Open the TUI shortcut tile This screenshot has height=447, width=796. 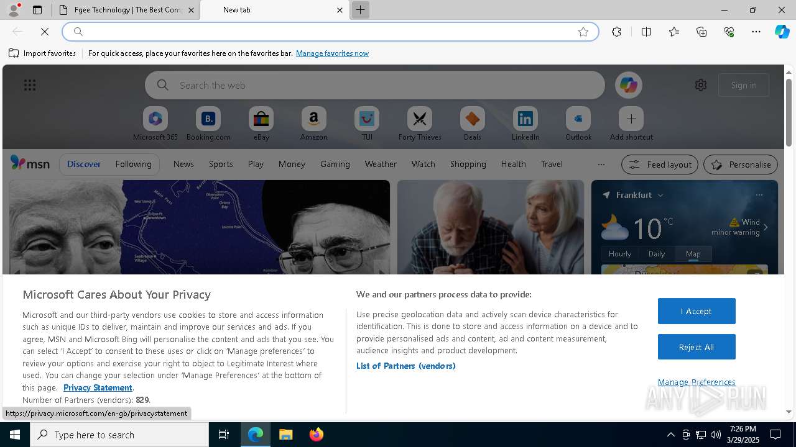pos(367,124)
